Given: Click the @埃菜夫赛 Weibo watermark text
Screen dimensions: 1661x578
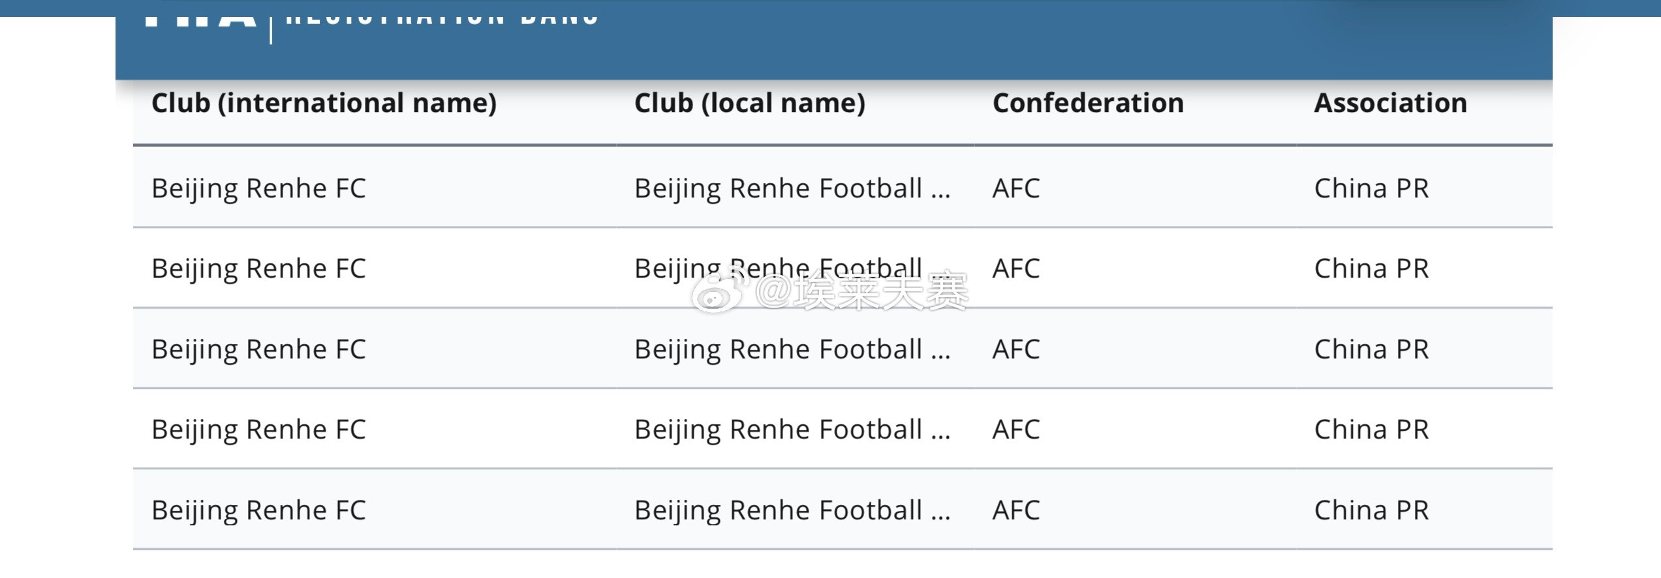Looking at the screenshot, I should tap(862, 292).
